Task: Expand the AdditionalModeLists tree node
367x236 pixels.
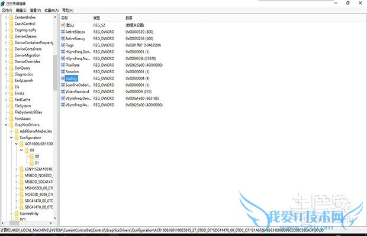Action: pyautogui.click(x=11, y=131)
